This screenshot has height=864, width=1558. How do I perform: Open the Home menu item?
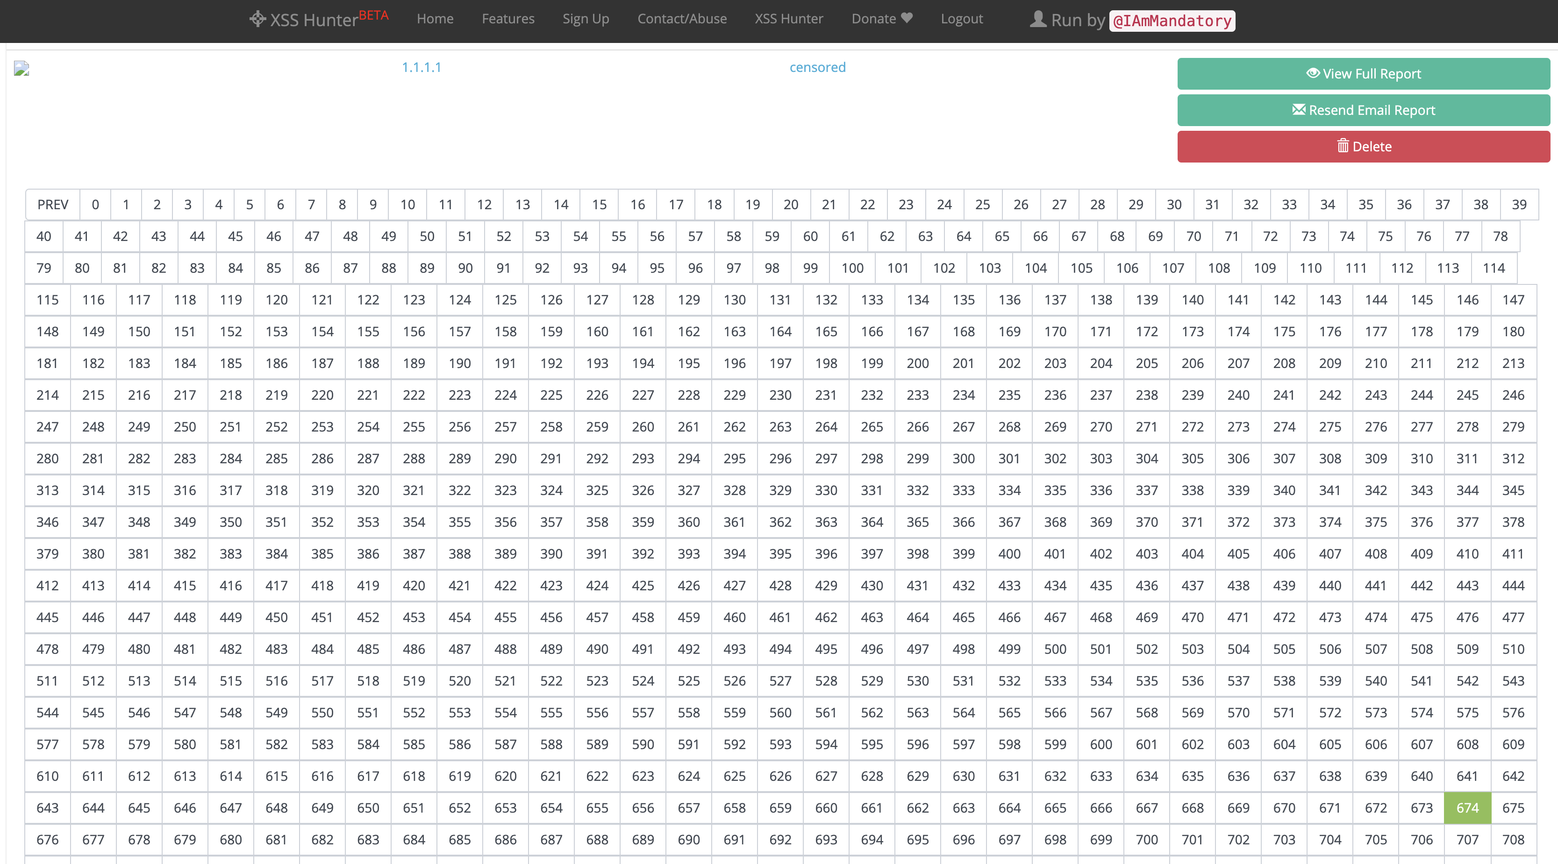433,19
